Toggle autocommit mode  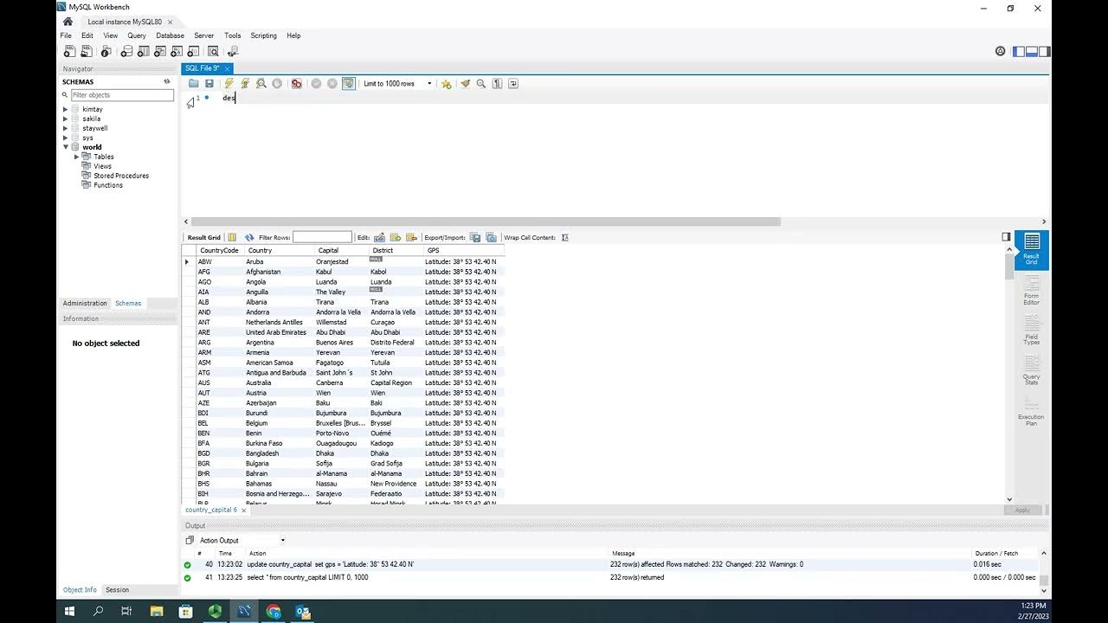pos(348,84)
